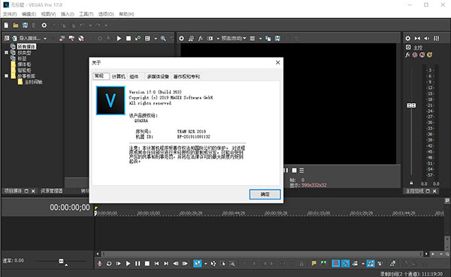451x277 pixels.
Task: Open the 文件(F) menu
Action: tap(10, 14)
